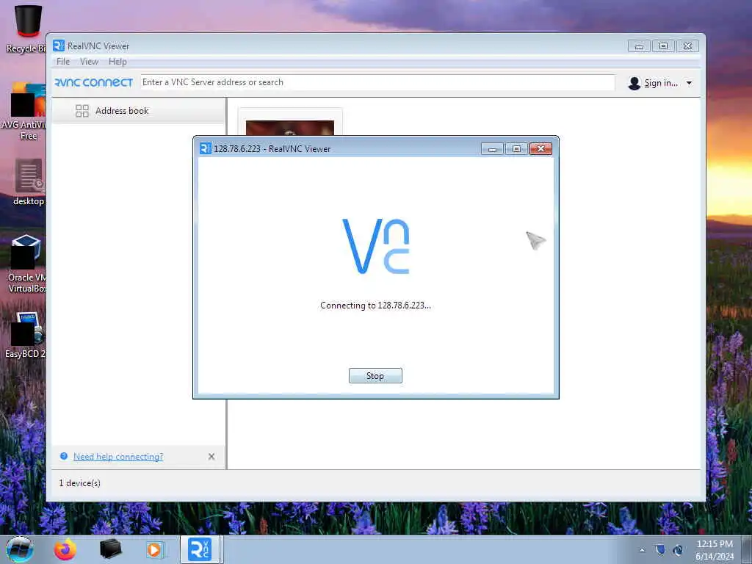Select the Oracle VM VirtualBox desktop icon
The width and height of the screenshot is (752, 564).
[x=26, y=264]
